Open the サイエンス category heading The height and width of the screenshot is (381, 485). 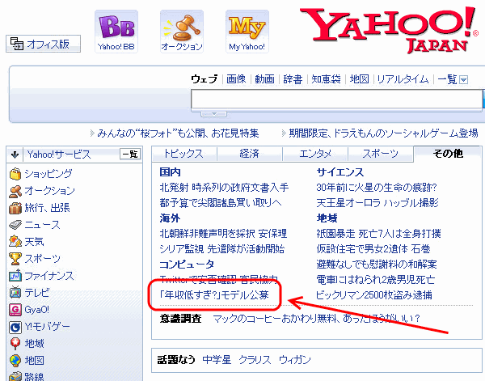[x=340, y=172]
